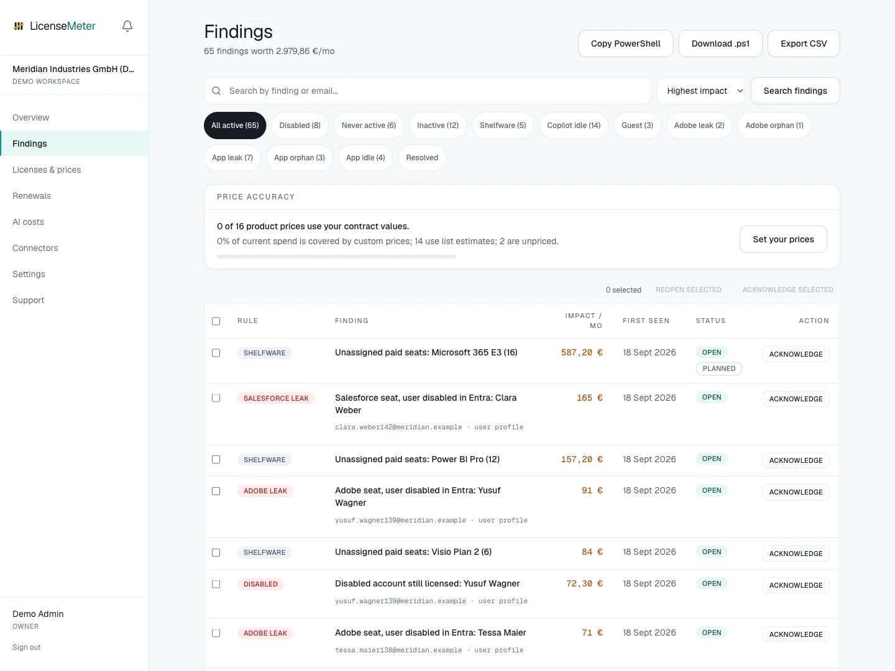This screenshot has height=671, width=895.
Task: Click Export CSV button
Action: [x=804, y=43]
